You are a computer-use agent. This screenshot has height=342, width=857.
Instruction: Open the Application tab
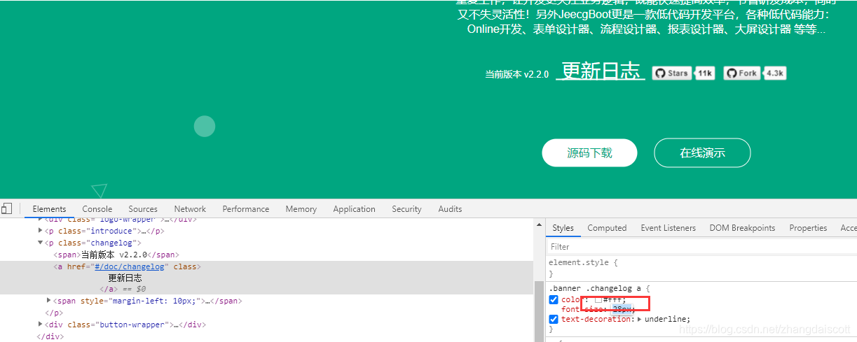tap(355, 209)
